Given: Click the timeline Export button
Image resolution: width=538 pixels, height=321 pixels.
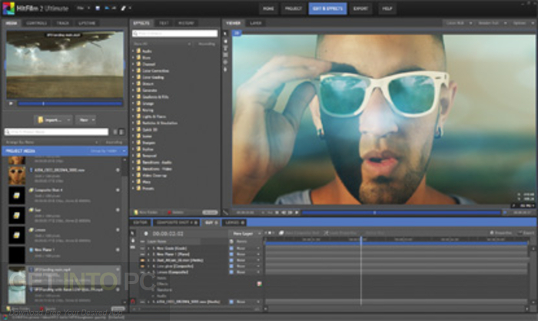Looking at the screenshot, I should tap(526, 233).
